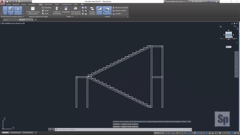
Task: Click the Restit. viewport option
Action: [45, 13]
